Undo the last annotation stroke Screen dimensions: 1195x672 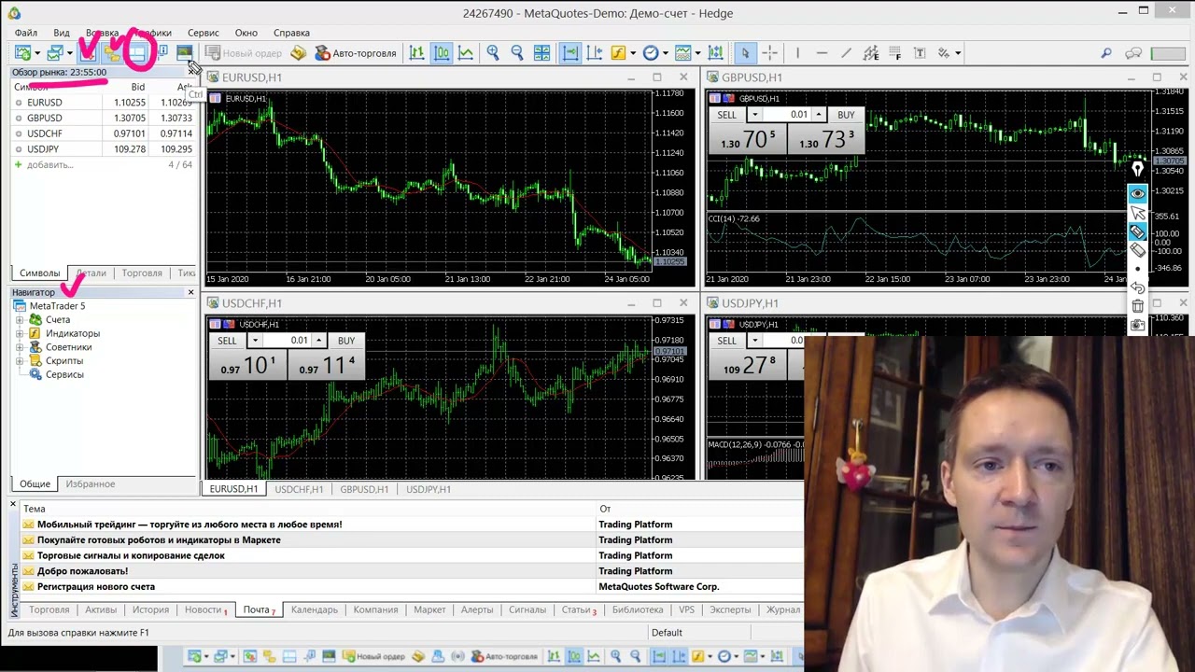coord(1137,287)
